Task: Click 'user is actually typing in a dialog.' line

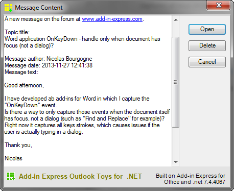Action: coord(43,132)
